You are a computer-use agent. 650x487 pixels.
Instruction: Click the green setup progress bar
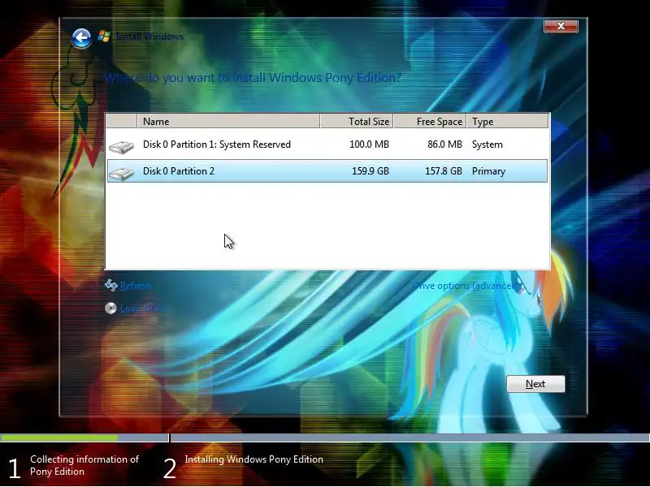[x=58, y=437]
